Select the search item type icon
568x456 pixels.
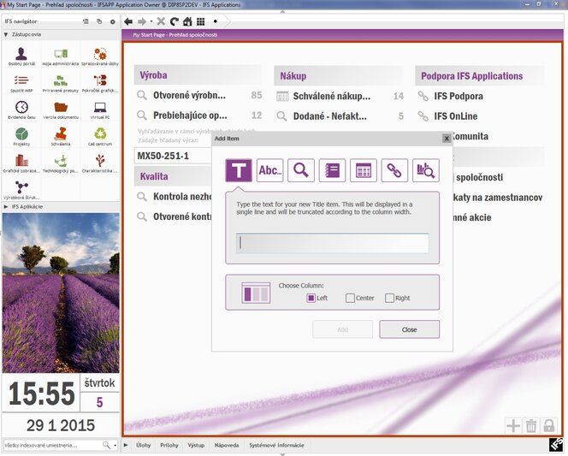tap(301, 170)
